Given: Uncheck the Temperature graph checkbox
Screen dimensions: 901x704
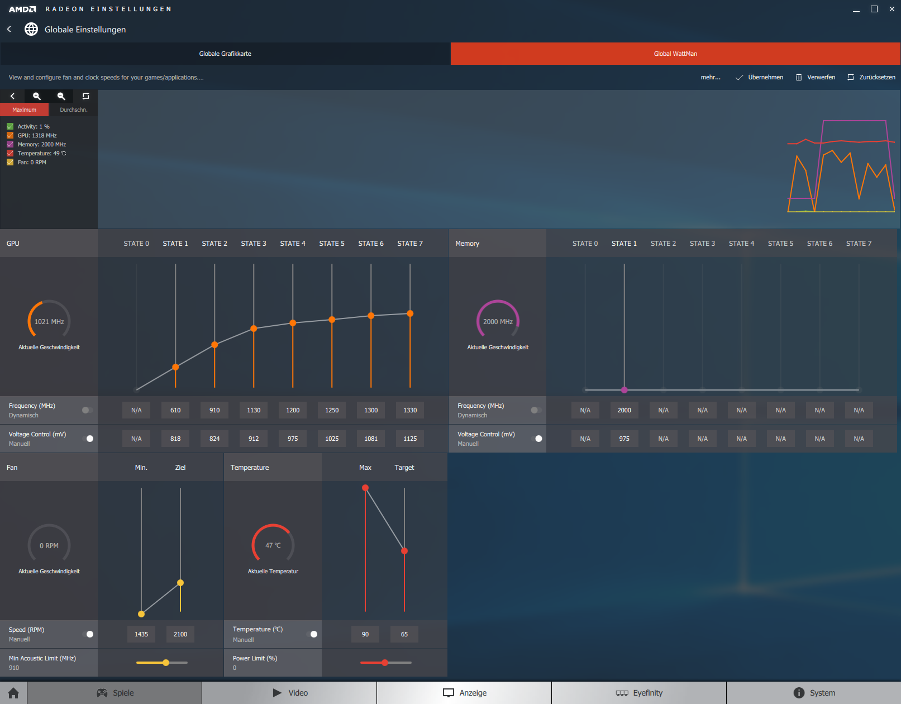Looking at the screenshot, I should tap(10, 153).
